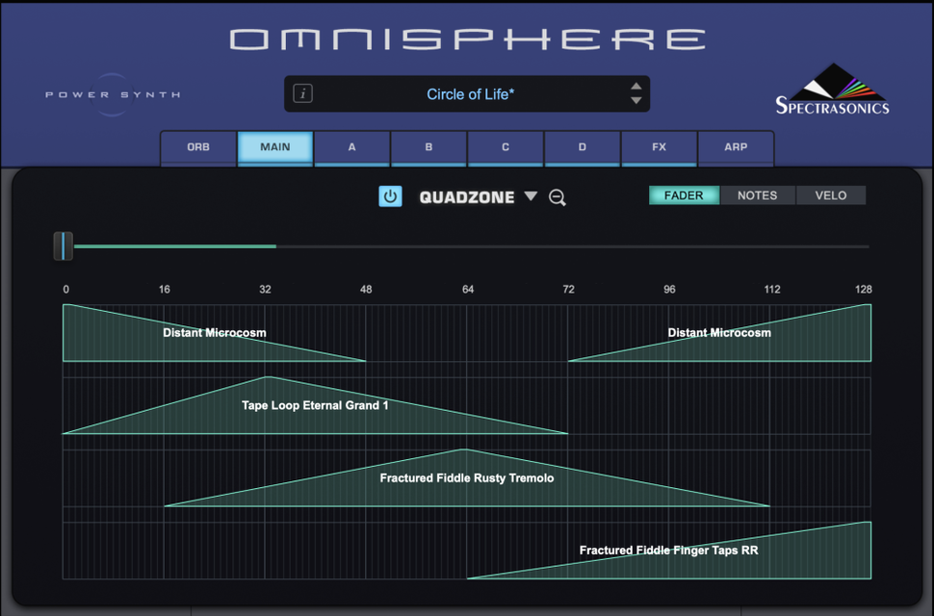Switch to NOTES mode
The height and width of the screenshot is (616, 934).
(x=757, y=194)
